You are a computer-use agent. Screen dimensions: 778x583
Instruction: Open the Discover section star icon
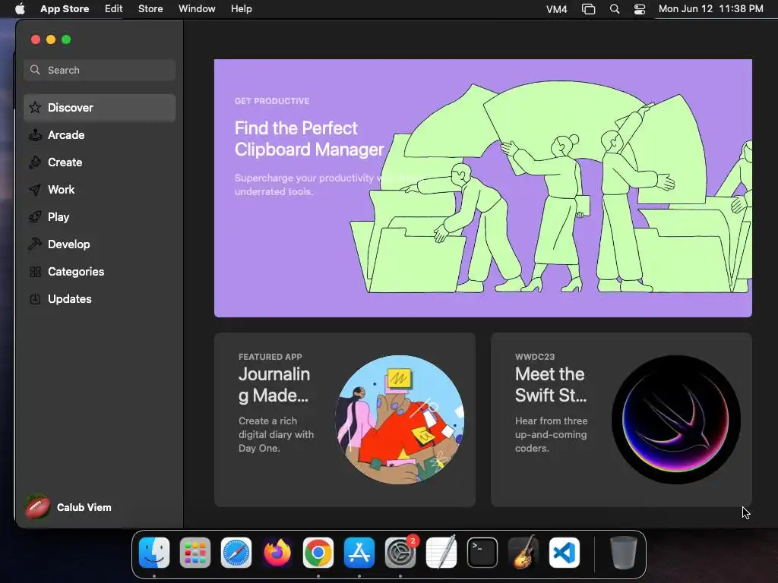point(35,108)
